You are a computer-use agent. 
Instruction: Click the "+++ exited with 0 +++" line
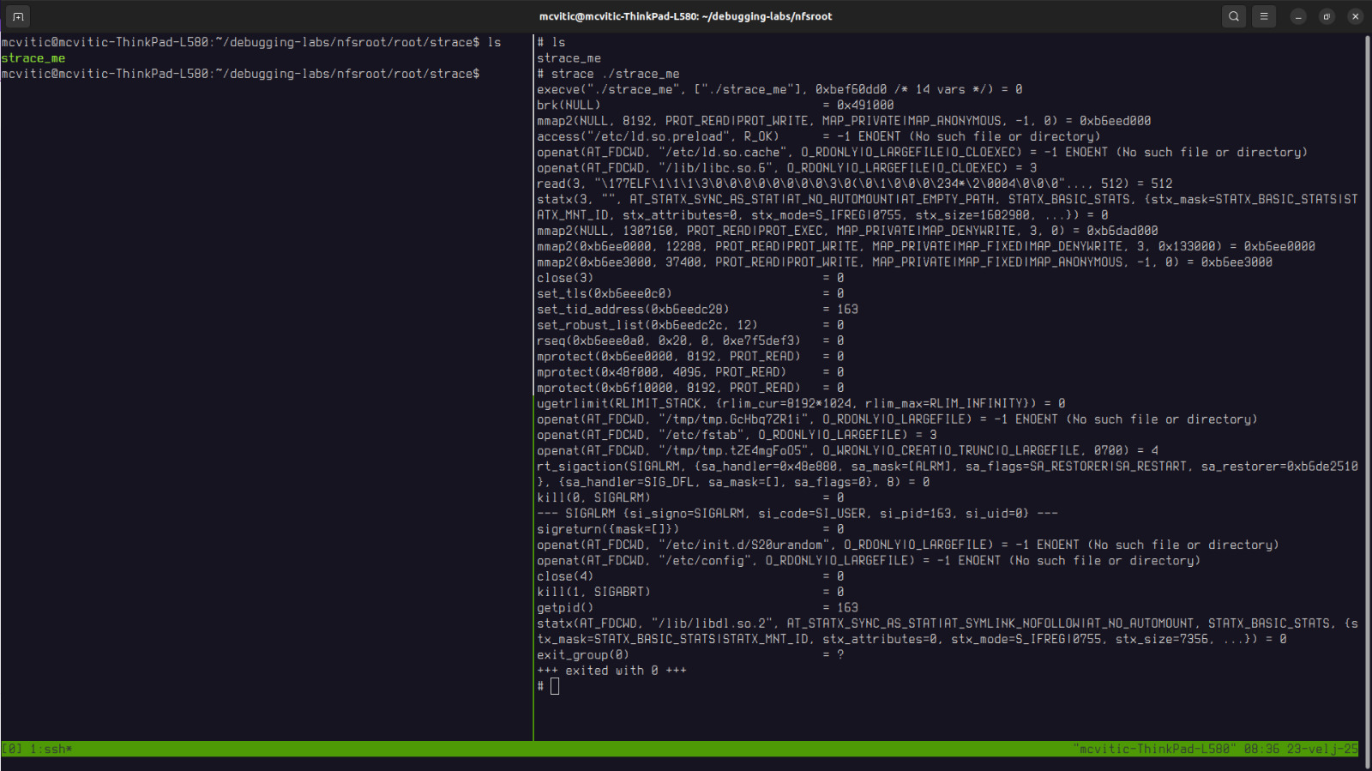(611, 671)
